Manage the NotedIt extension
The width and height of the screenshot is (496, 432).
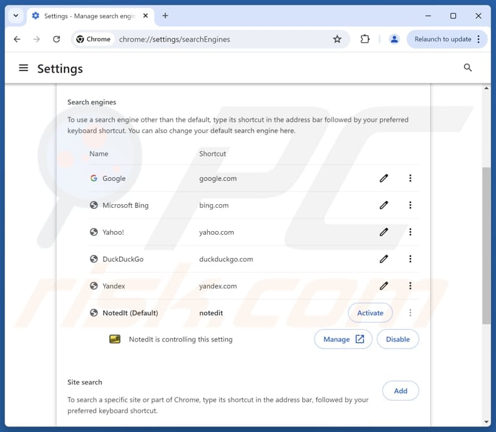point(343,339)
